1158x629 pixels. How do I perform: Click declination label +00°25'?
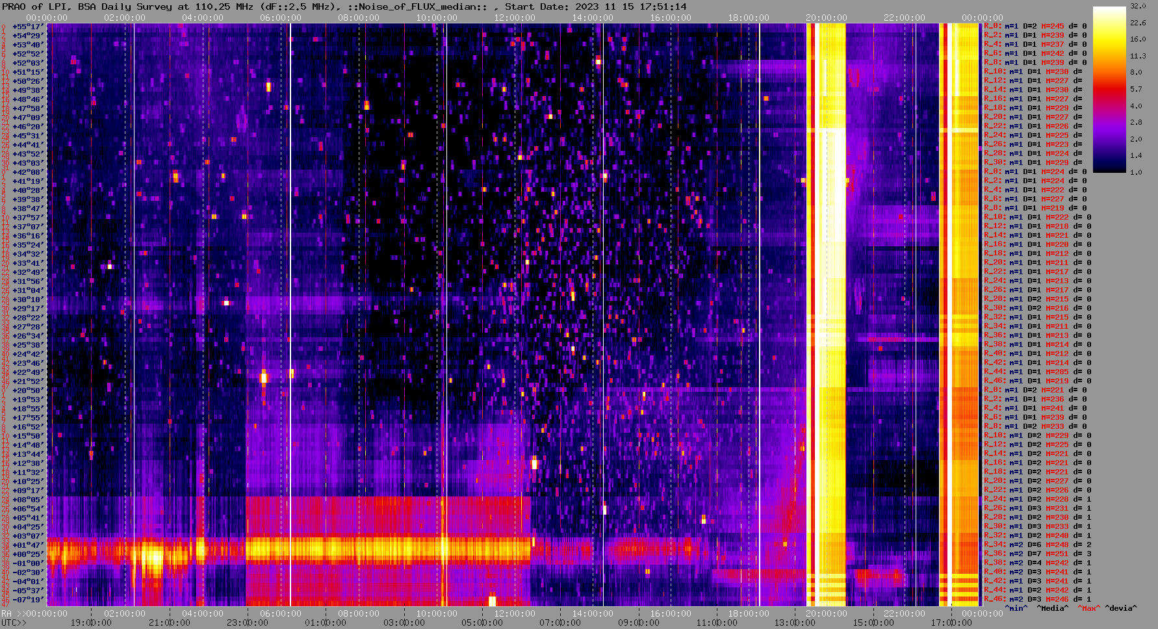click(x=27, y=554)
